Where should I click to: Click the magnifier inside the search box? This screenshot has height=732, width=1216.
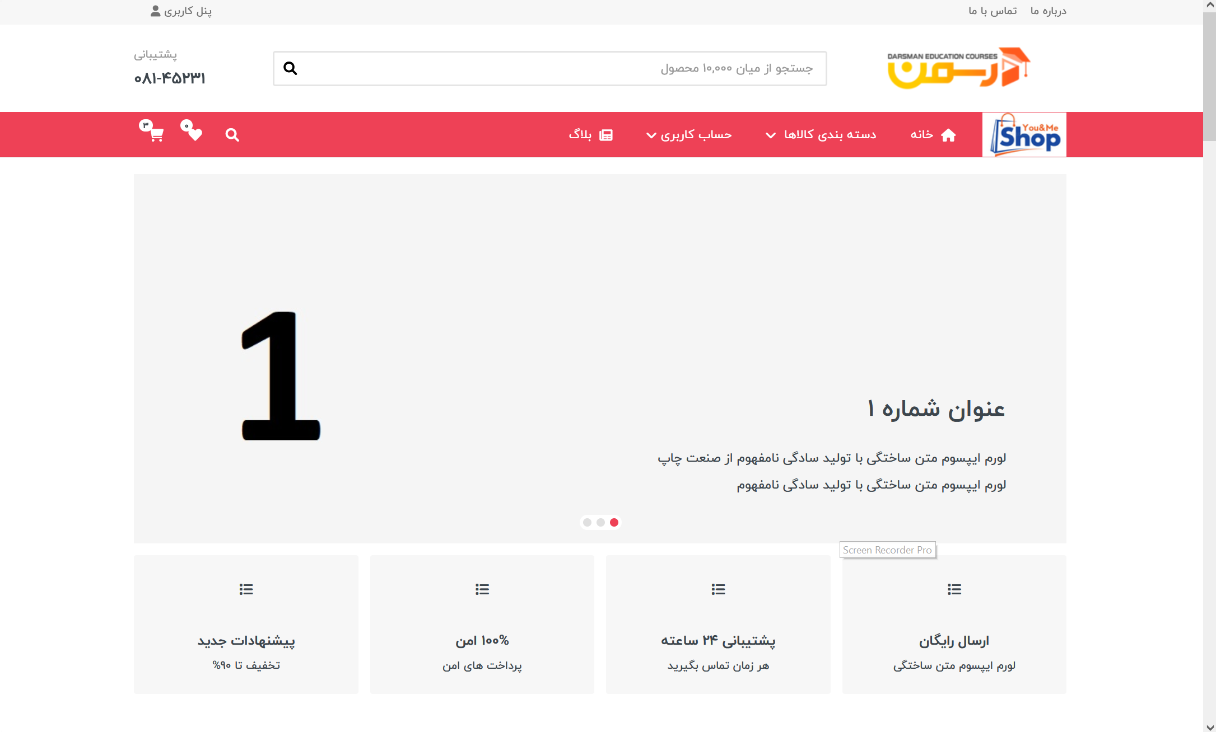click(x=290, y=68)
